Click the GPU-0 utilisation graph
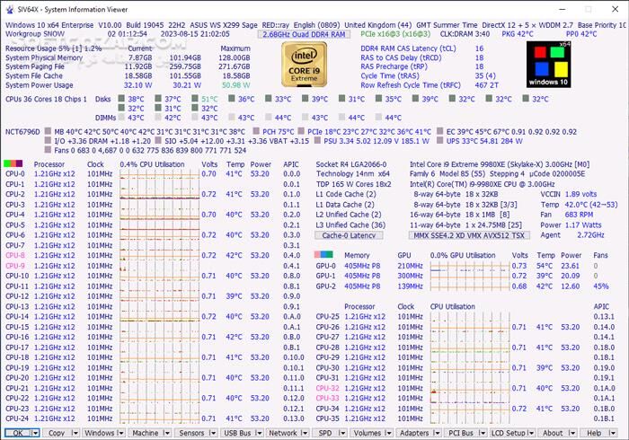629x440 pixels. (x=469, y=266)
